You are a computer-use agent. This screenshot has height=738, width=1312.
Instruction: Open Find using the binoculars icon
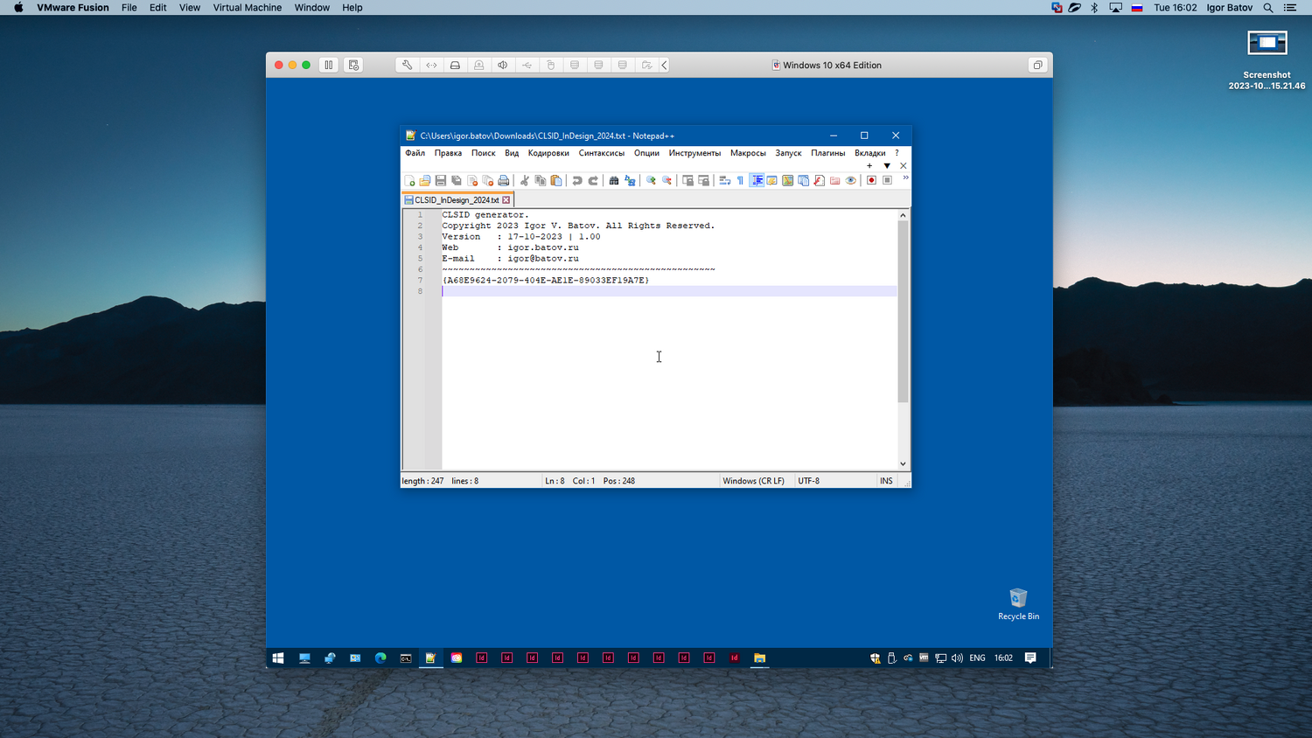pyautogui.click(x=614, y=181)
